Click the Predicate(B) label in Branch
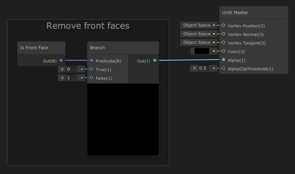 (108, 61)
